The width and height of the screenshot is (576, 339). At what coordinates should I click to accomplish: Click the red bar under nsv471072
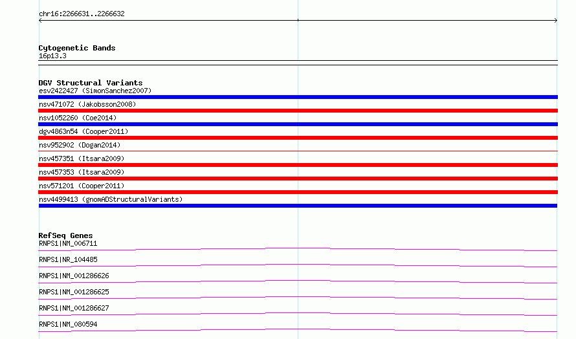pos(298,111)
